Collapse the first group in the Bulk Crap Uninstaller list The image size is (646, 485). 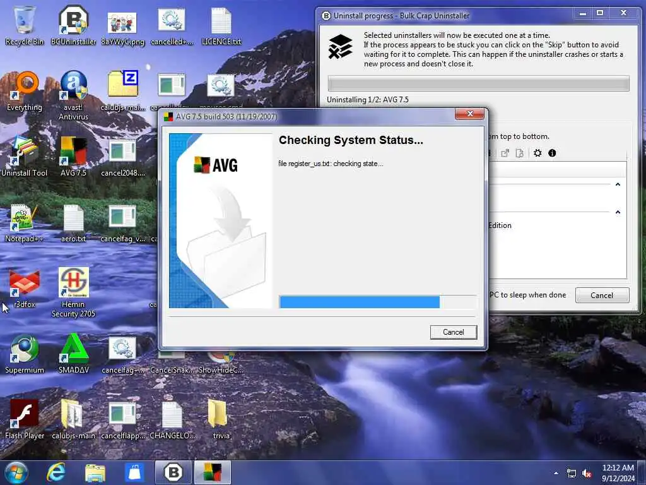[x=618, y=184]
